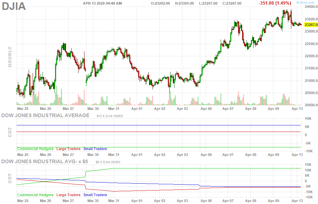Click Mar 25 under the price chart
This screenshot has width=318, height=204.
(x=23, y=109)
